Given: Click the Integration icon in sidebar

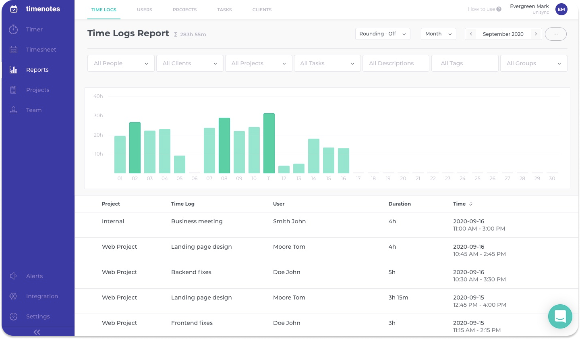Looking at the screenshot, I should (13, 296).
